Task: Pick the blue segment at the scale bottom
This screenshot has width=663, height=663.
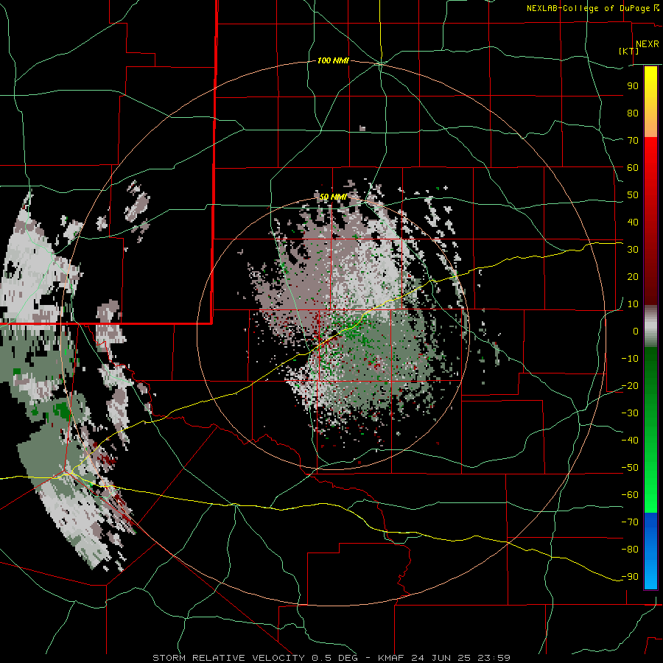Action: coord(650,550)
